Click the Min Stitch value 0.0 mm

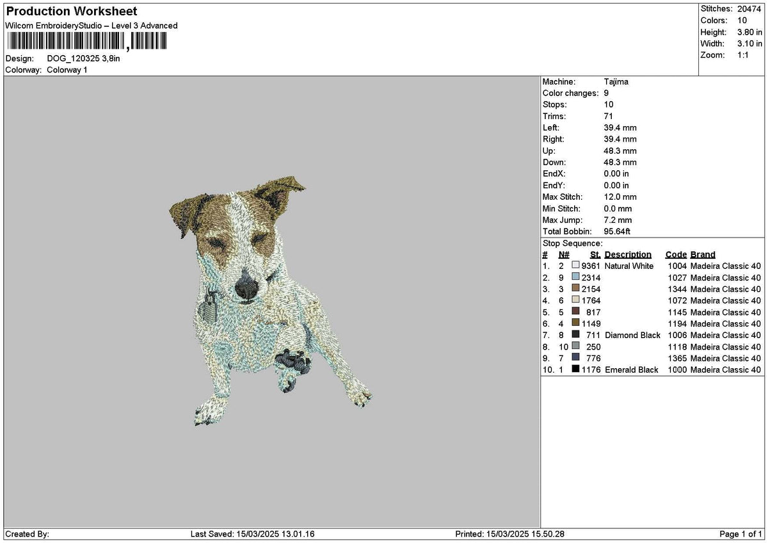[618, 209]
